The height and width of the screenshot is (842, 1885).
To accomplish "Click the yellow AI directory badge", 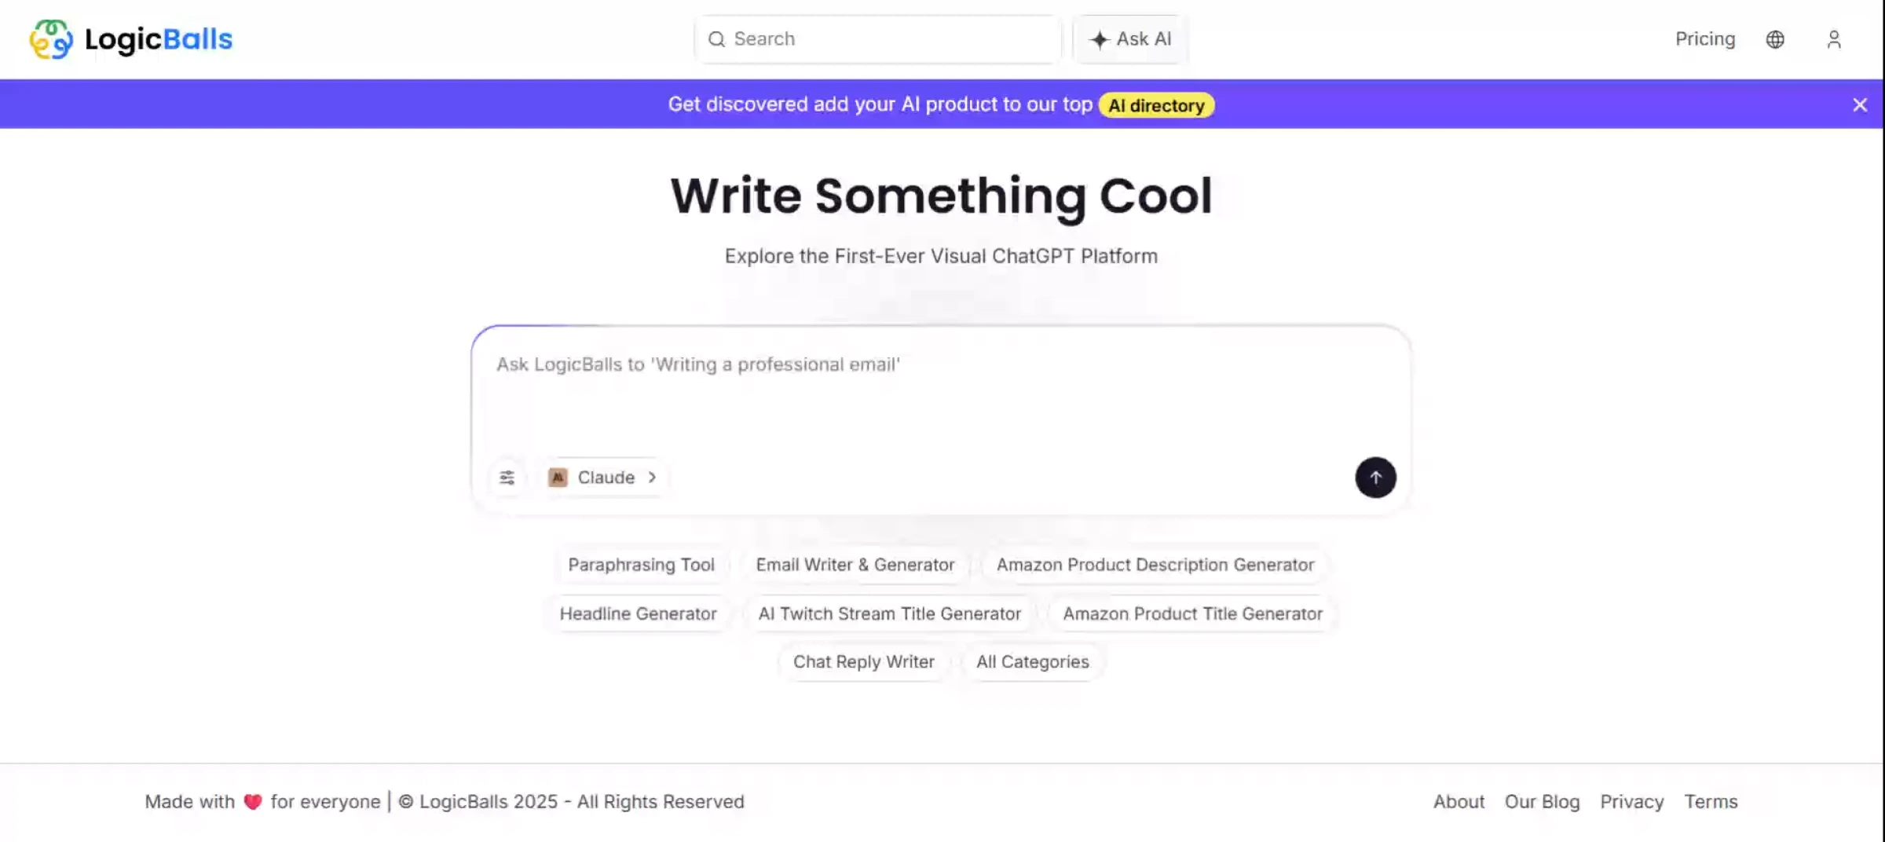I will coord(1156,105).
